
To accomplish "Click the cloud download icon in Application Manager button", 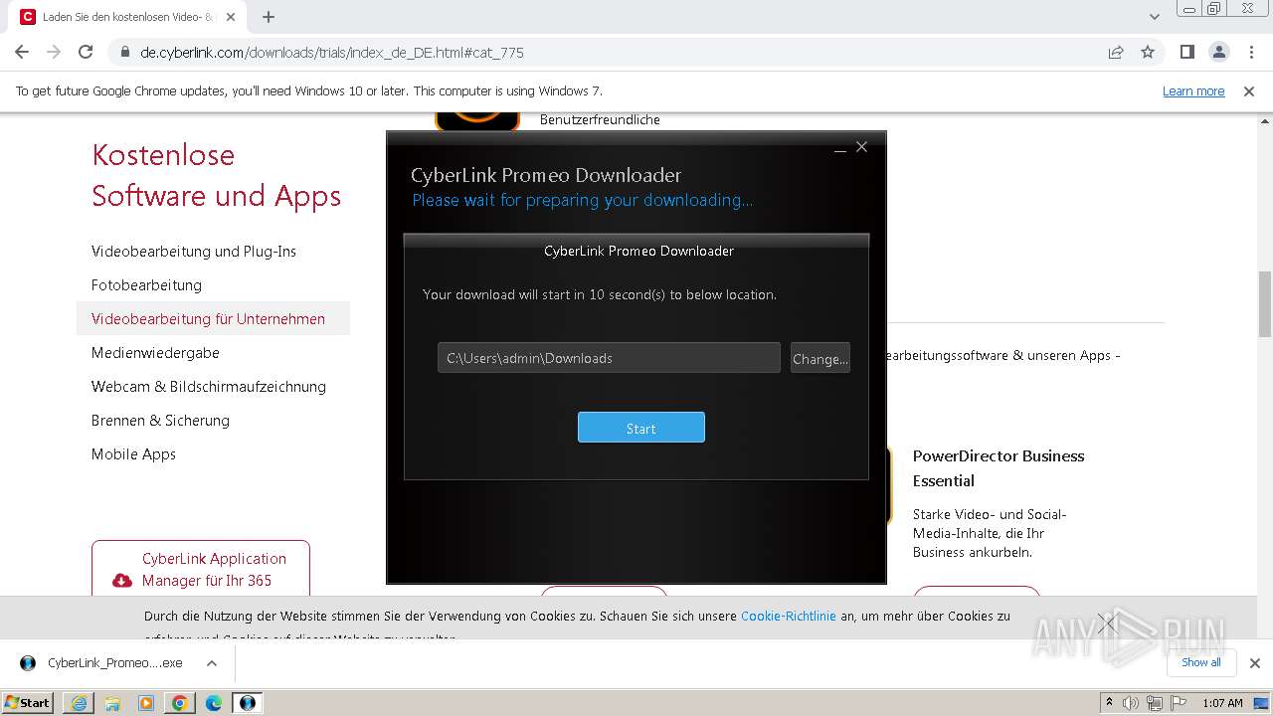I will pyautogui.click(x=122, y=581).
